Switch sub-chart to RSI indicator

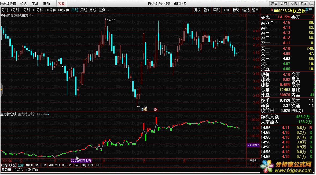64,165
